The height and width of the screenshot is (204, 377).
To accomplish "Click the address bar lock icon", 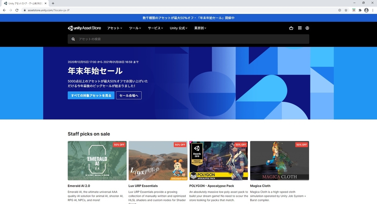I will [25, 10].
